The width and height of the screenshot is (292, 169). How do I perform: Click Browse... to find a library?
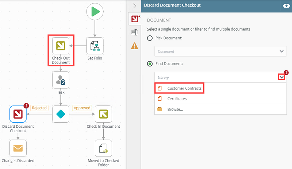175,109
